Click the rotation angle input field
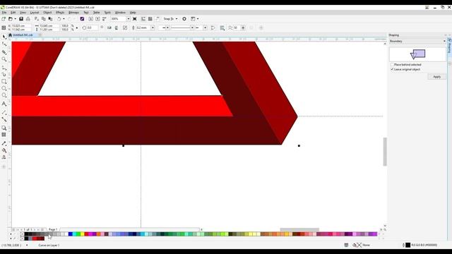Screen dimensions: 452x254 coord(93,28)
